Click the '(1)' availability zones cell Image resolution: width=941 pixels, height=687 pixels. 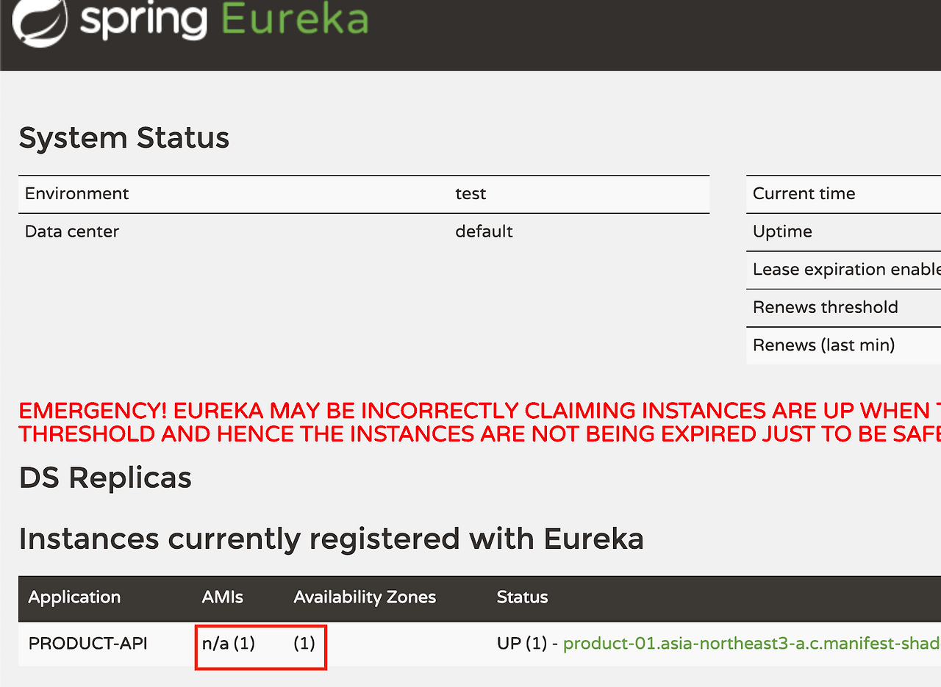point(304,644)
